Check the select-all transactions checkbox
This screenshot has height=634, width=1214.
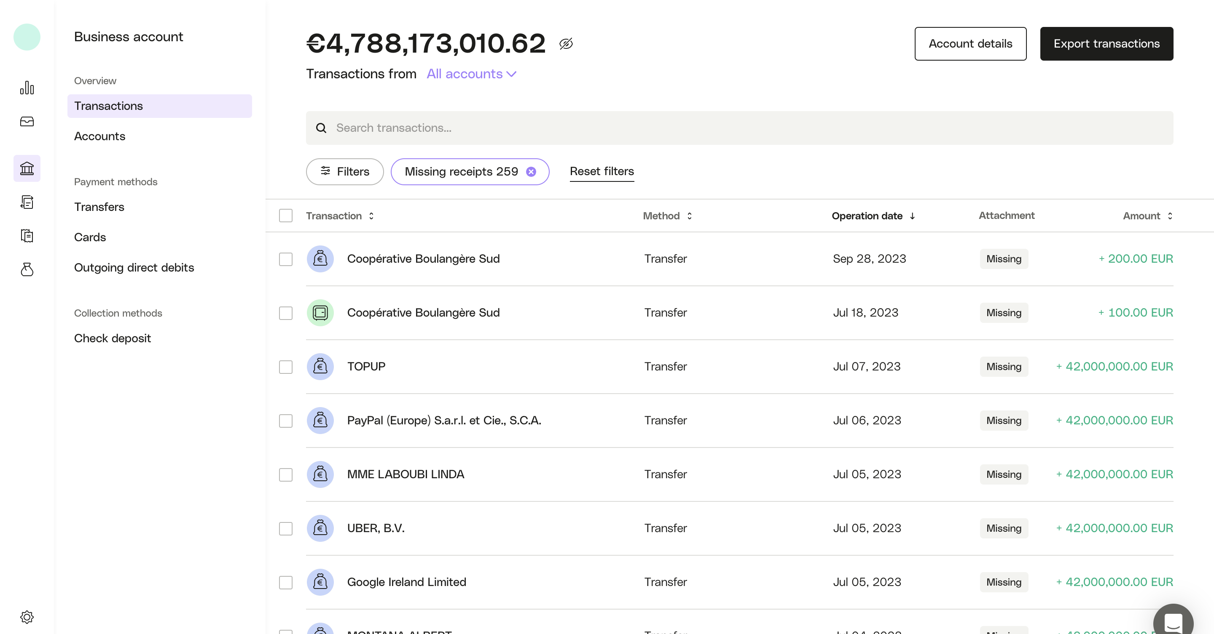[x=286, y=216]
